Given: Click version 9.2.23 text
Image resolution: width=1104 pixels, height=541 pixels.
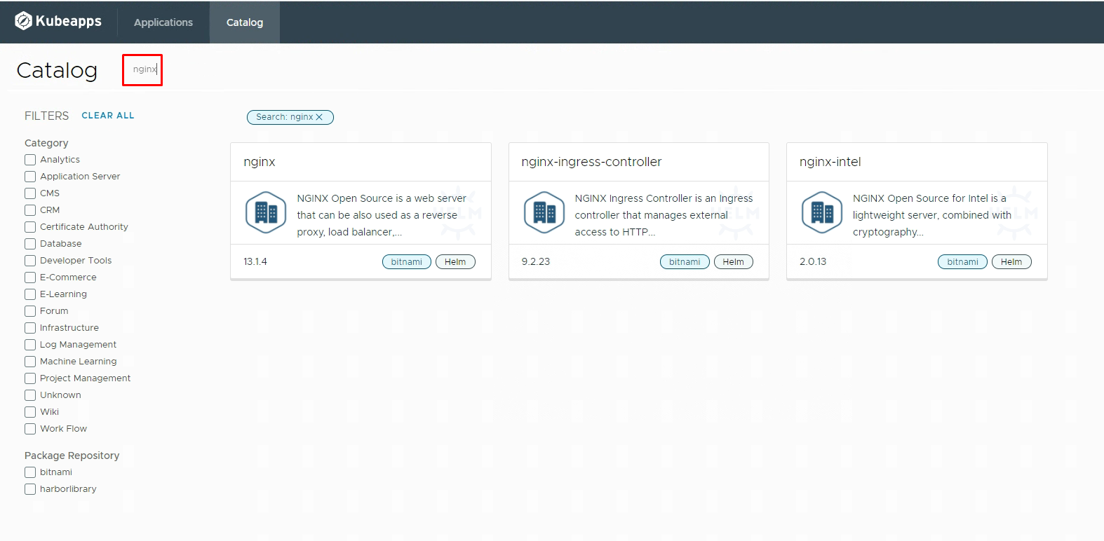Looking at the screenshot, I should [x=536, y=261].
